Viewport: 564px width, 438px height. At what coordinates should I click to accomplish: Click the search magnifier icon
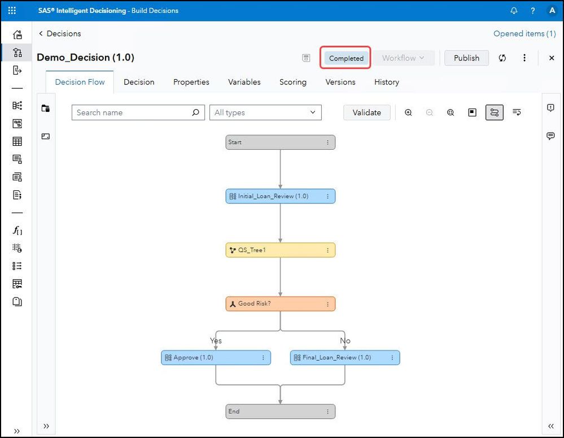pyautogui.click(x=196, y=112)
